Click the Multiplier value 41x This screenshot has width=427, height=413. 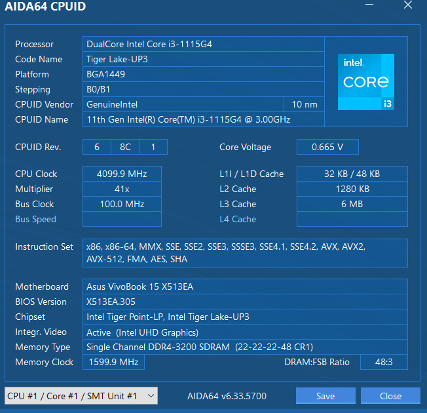tap(122, 189)
